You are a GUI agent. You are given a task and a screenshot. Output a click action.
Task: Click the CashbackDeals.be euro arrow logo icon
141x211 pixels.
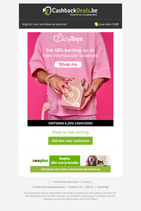pyautogui.click(x=47, y=11)
